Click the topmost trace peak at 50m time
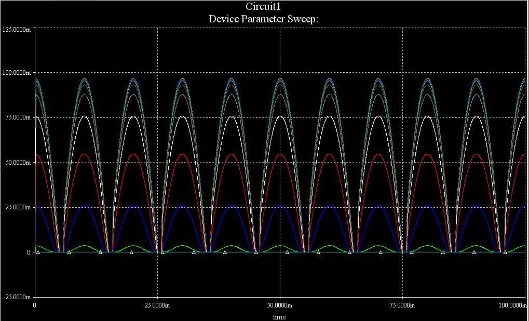529x321 pixels. (x=280, y=78)
